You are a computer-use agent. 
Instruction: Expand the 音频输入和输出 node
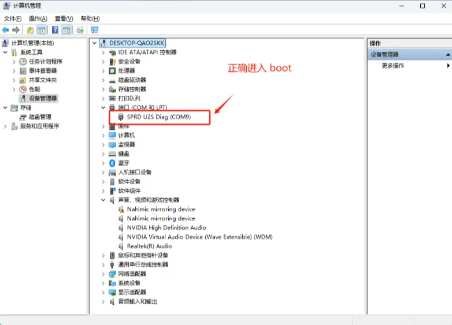tap(103, 302)
